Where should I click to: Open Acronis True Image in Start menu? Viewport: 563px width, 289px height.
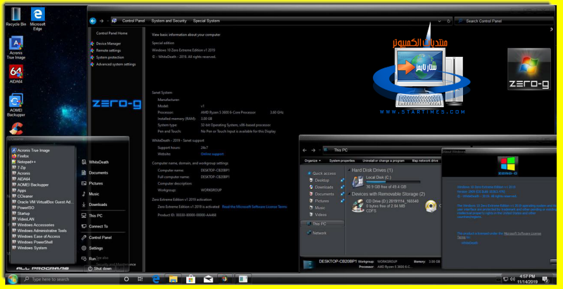[33, 150]
